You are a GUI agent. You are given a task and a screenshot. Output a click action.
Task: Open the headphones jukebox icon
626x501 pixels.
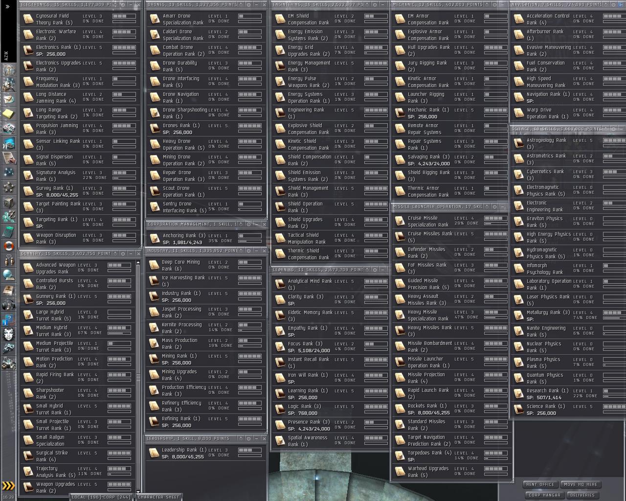[x=9, y=305]
